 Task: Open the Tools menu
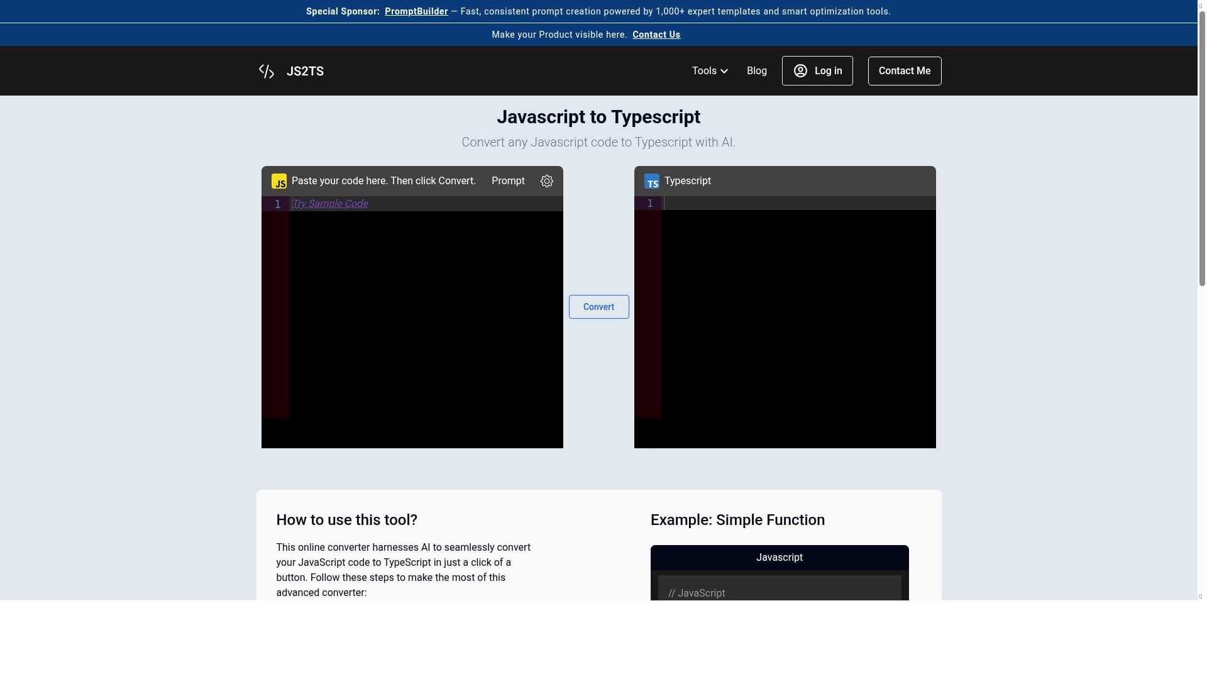(704, 71)
